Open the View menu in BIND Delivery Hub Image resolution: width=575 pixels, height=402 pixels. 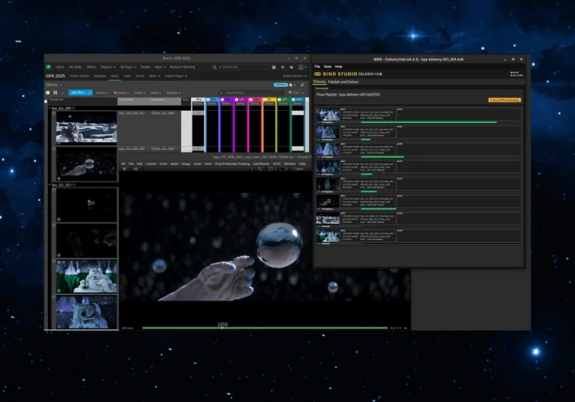(327, 67)
